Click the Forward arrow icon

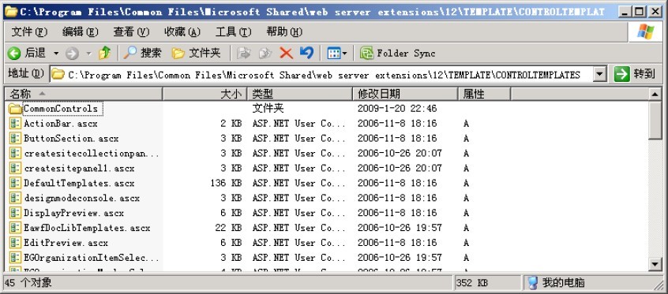(72, 53)
